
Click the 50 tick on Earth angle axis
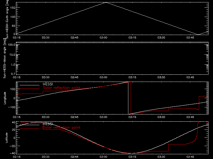coord(14,26)
